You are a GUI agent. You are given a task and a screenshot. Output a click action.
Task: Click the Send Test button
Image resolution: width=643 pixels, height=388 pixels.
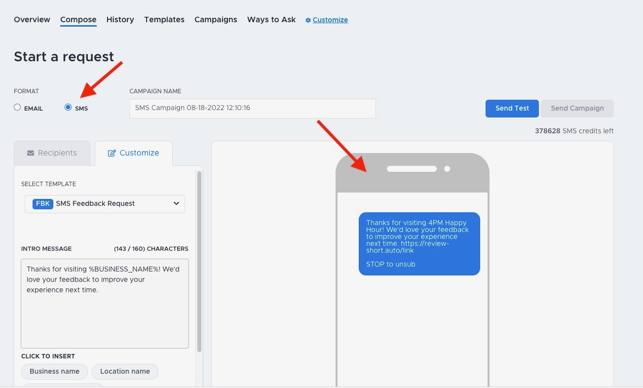[512, 109]
